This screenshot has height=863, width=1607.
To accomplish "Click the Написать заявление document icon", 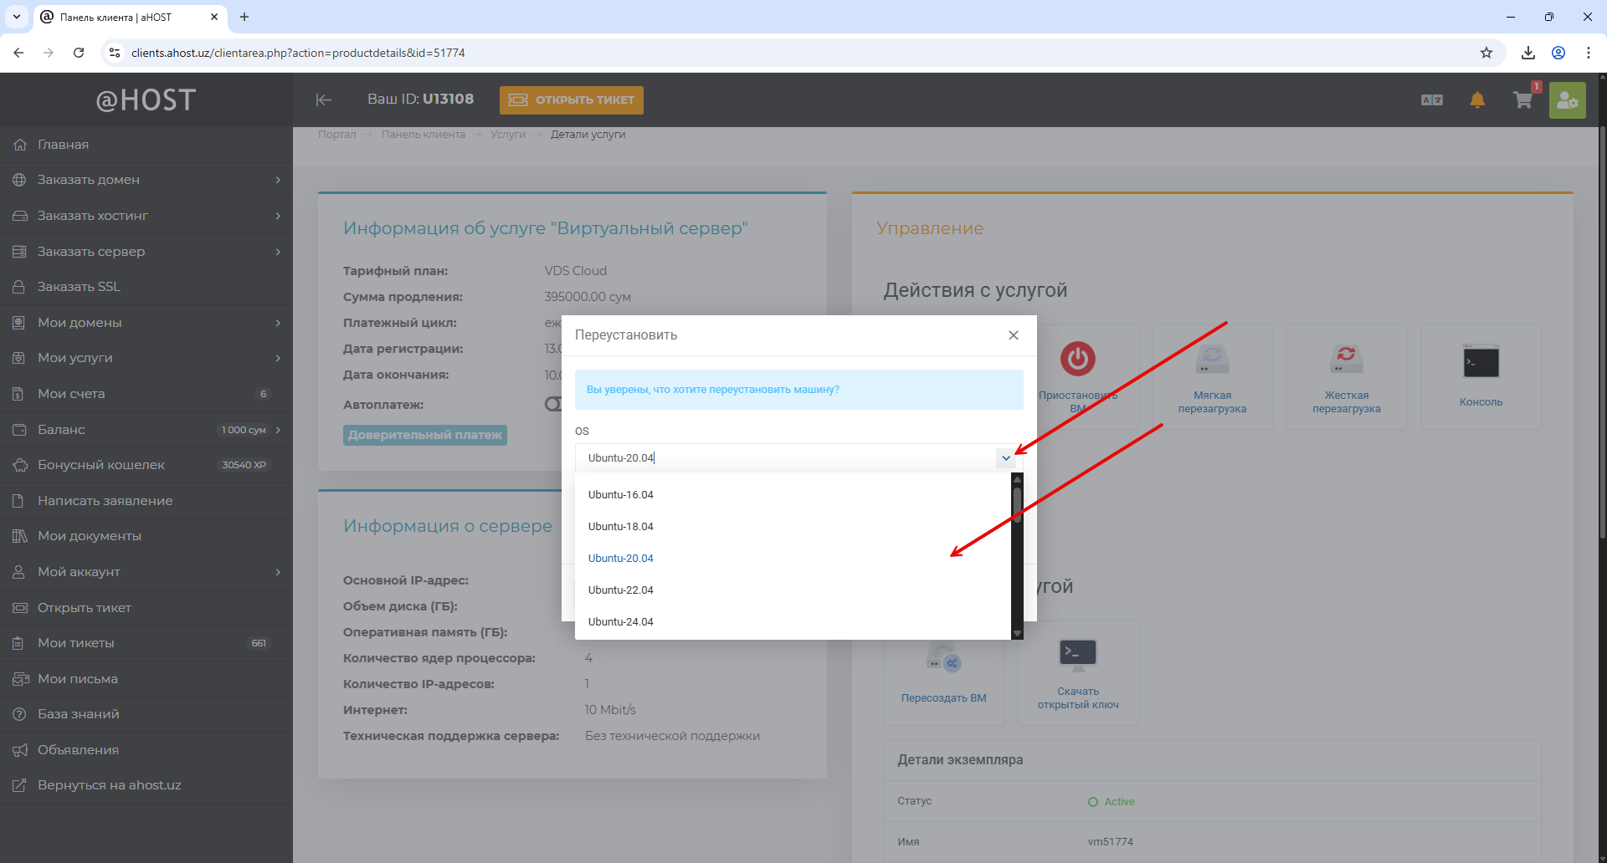I will click(18, 501).
